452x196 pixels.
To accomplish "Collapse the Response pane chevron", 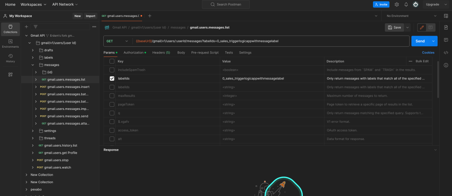I will [435, 150].
